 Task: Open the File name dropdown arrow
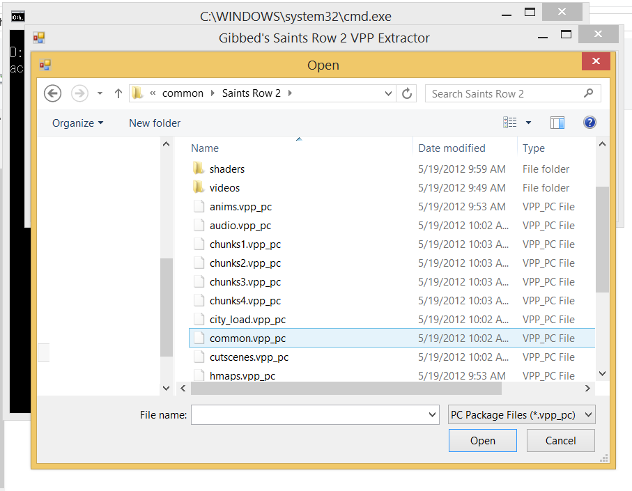[433, 415]
